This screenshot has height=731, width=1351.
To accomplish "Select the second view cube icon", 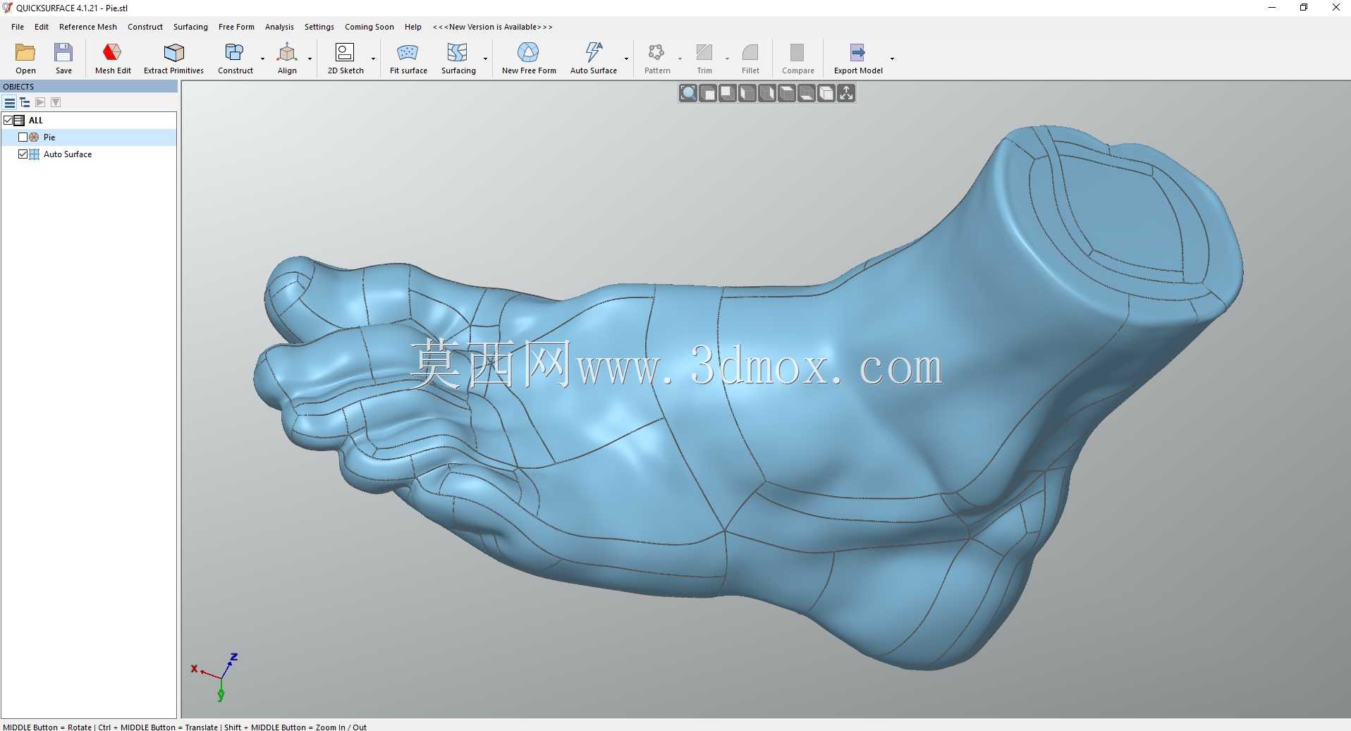I will pyautogui.click(x=708, y=93).
